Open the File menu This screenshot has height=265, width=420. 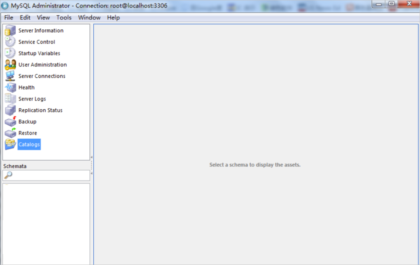coord(9,18)
